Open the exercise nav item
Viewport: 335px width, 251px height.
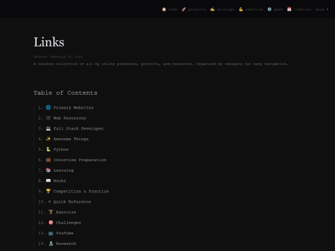pos(251,9)
